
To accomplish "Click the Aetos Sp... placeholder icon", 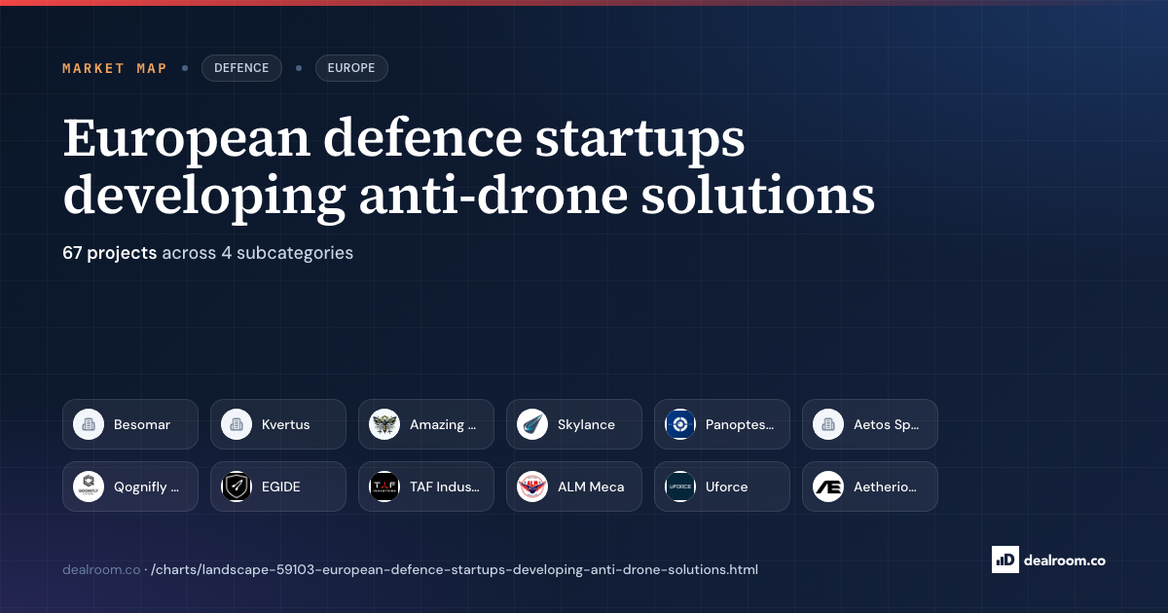I will (x=828, y=424).
